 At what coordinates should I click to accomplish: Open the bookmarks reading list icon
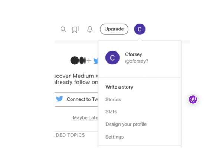tap(75, 29)
